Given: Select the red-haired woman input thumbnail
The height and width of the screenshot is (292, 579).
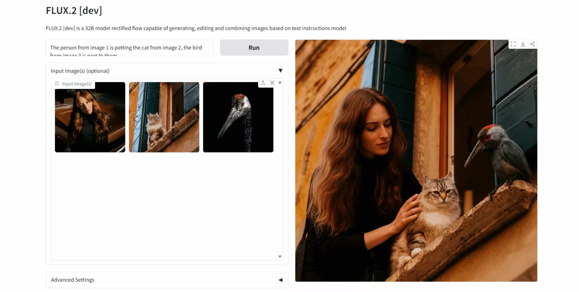Looking at the screenshot, I should 90,117.
